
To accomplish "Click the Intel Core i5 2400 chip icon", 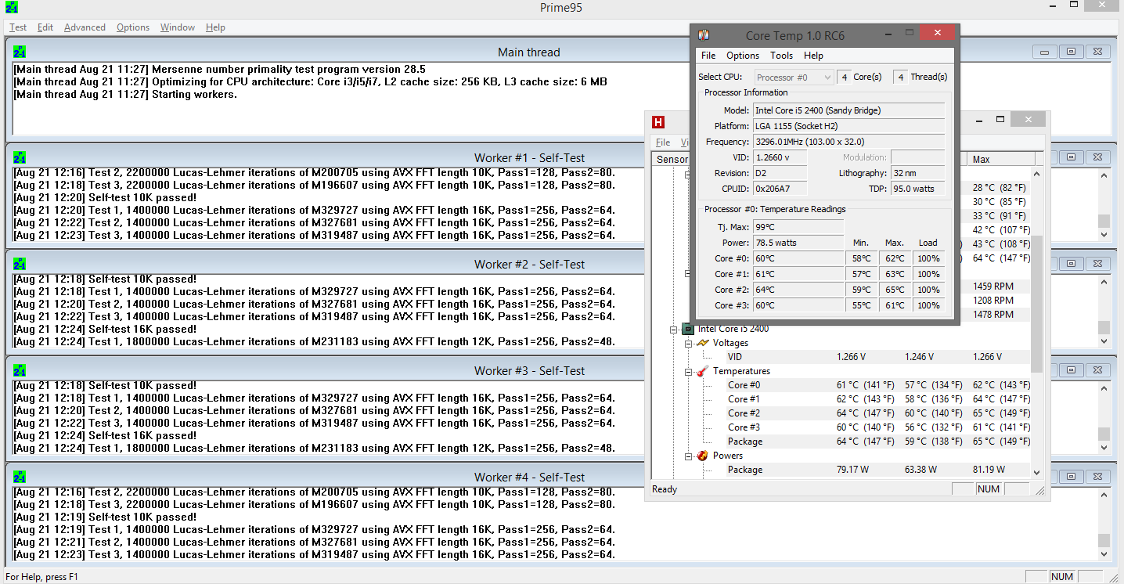I will coord(688,329).
